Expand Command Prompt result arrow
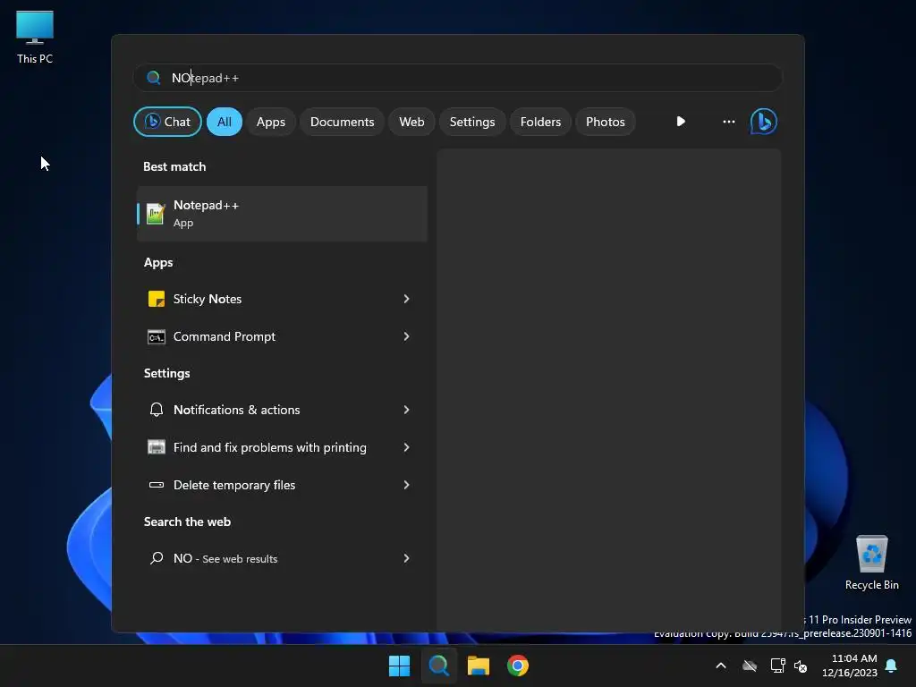This screenshot has height=687, width=916. click(407, 337)
